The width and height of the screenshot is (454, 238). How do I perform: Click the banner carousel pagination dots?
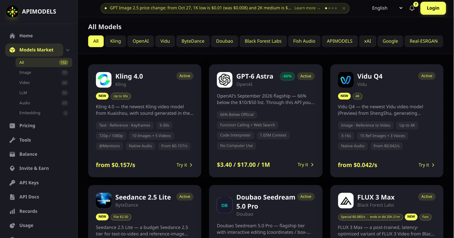point(331,8)
